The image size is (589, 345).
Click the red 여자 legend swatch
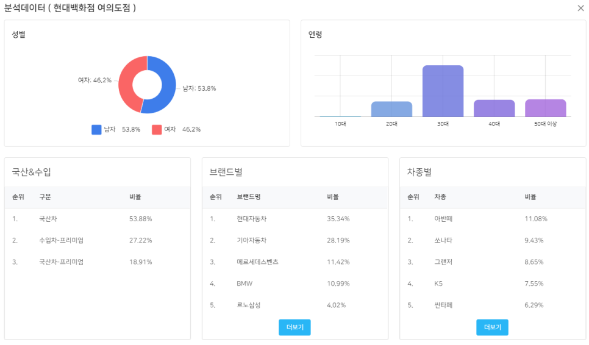(x=157, y=129)
